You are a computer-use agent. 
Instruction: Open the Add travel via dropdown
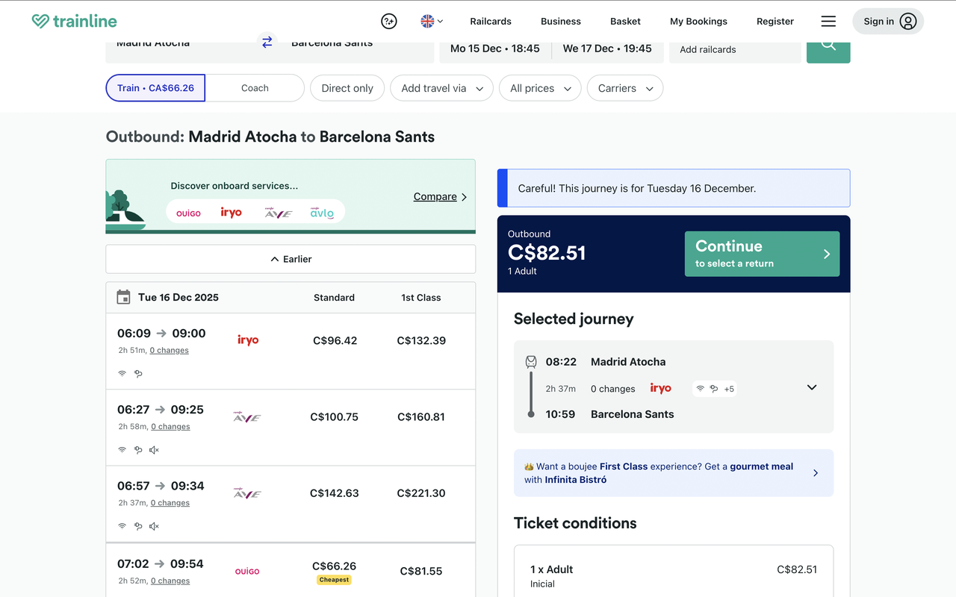coord(441,88)
